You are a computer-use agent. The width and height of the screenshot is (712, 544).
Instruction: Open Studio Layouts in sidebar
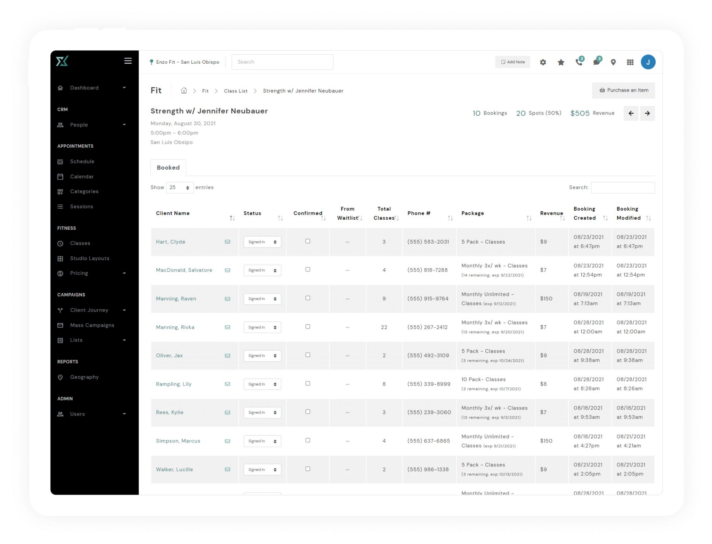tap(90, 258)
